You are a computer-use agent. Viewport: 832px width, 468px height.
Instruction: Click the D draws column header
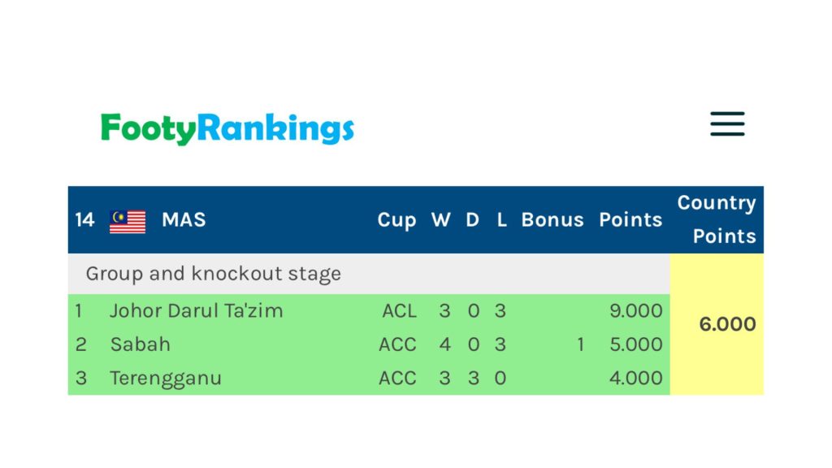coord(472,220)
